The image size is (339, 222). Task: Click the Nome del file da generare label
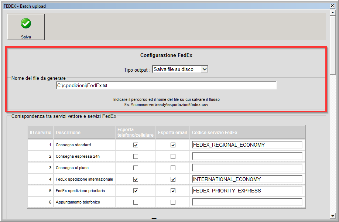coord(38,78)
